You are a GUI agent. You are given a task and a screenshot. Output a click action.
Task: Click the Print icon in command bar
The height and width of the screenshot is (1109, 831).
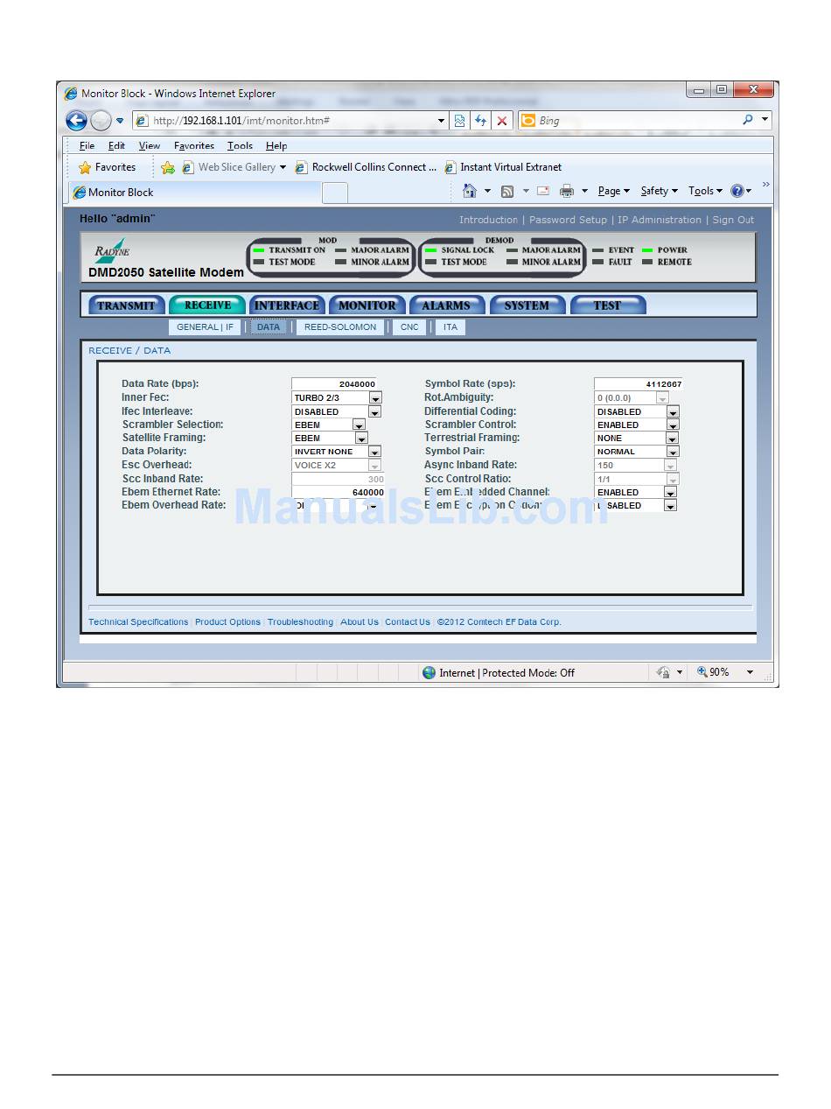point(567,191)
